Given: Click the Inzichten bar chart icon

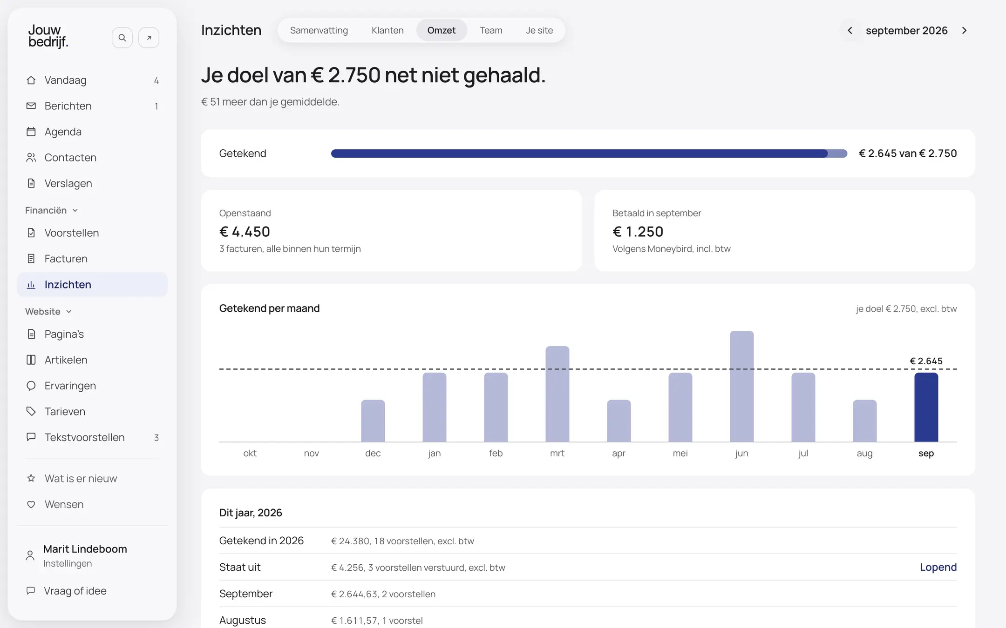Looking at the screenshot, I should (x=31, y=285).
